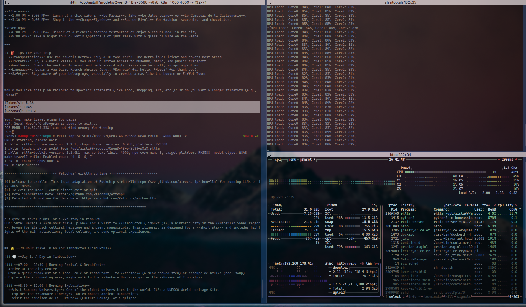Click the kill button in btop
The width and height of the screenshot is (526, 307).
(x=449, y=297)
